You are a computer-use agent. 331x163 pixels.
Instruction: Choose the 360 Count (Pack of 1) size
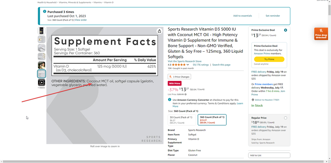[x=212, y=120]
